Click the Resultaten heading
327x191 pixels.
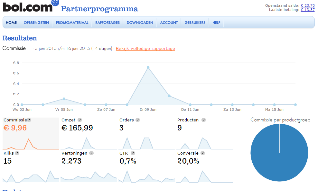(20, 38)
